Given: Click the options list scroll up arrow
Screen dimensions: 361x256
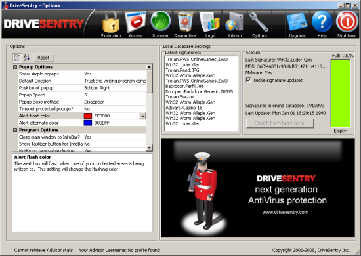Looking at the screenshot, I should pyautogui.click(x=149, y=67).
